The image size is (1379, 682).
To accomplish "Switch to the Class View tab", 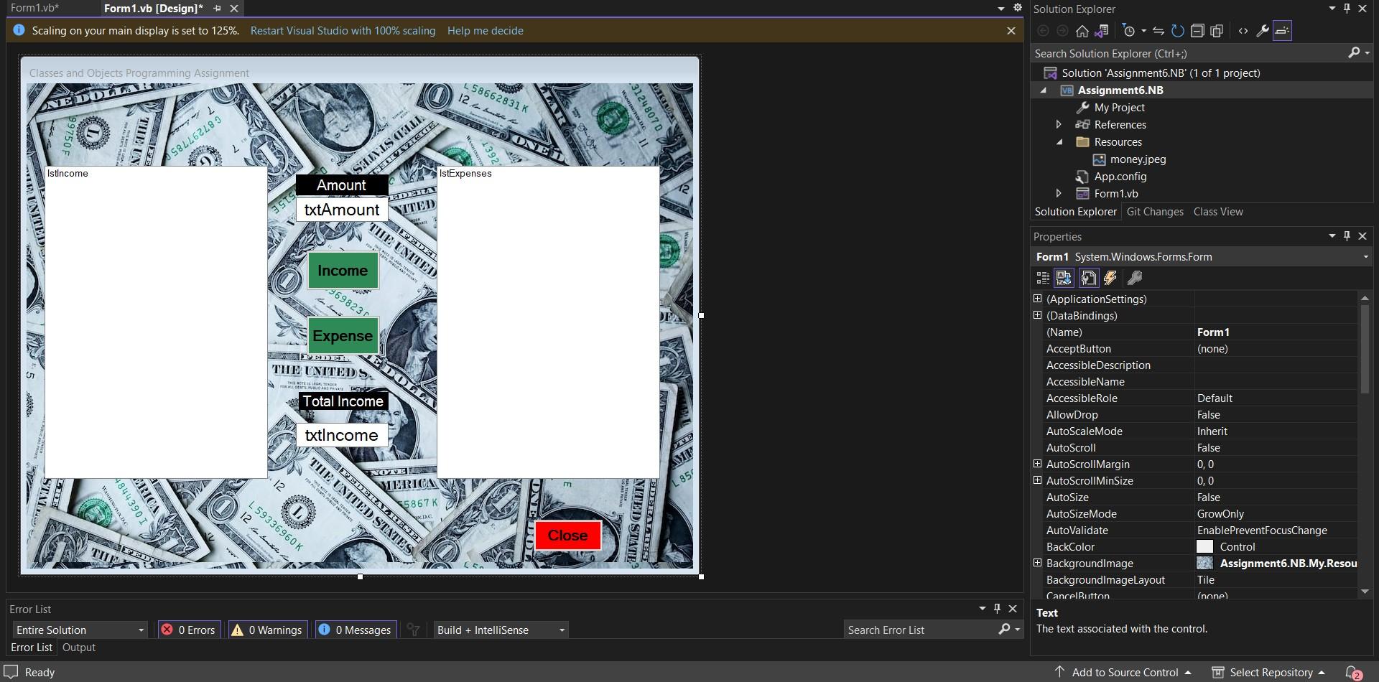I will 1218,212.
